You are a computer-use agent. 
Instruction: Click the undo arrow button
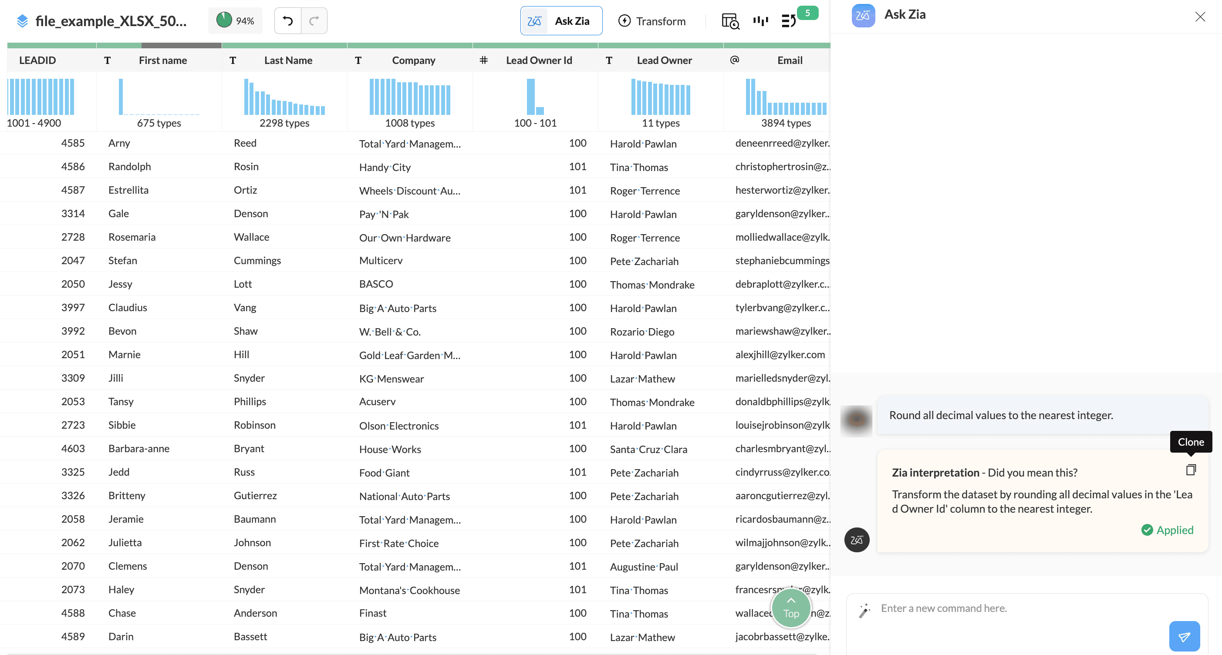287,21
